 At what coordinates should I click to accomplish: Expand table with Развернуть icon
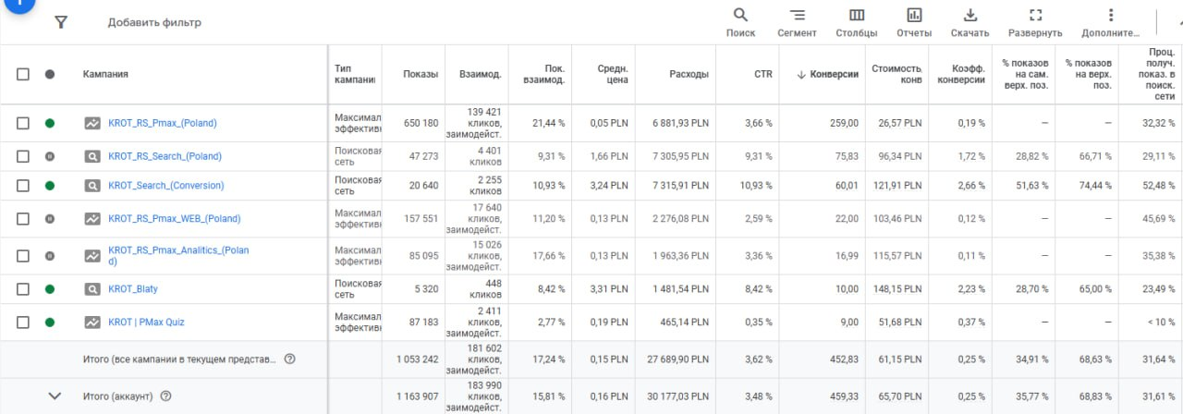click(x=1035, y=16)
